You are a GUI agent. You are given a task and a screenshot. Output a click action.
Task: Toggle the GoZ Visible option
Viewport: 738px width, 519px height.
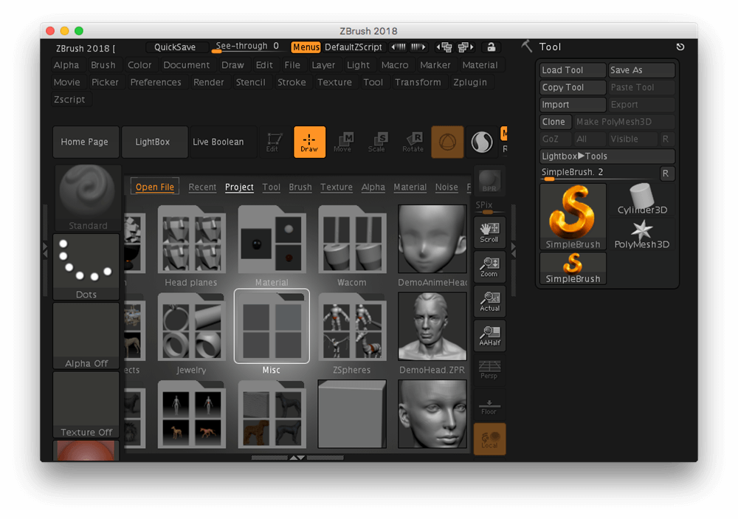coord(632,139)
